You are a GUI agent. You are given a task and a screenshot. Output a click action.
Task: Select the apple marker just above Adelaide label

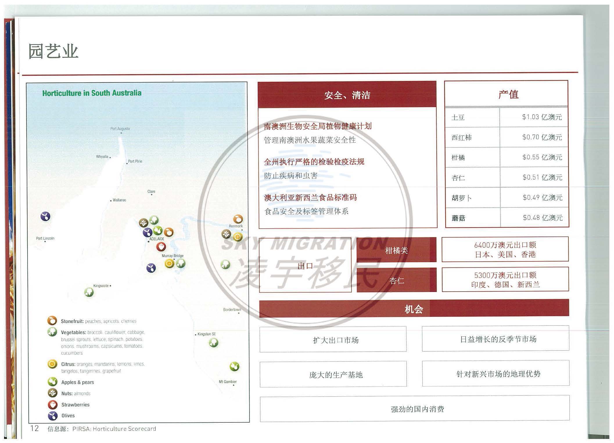point(158,231)
